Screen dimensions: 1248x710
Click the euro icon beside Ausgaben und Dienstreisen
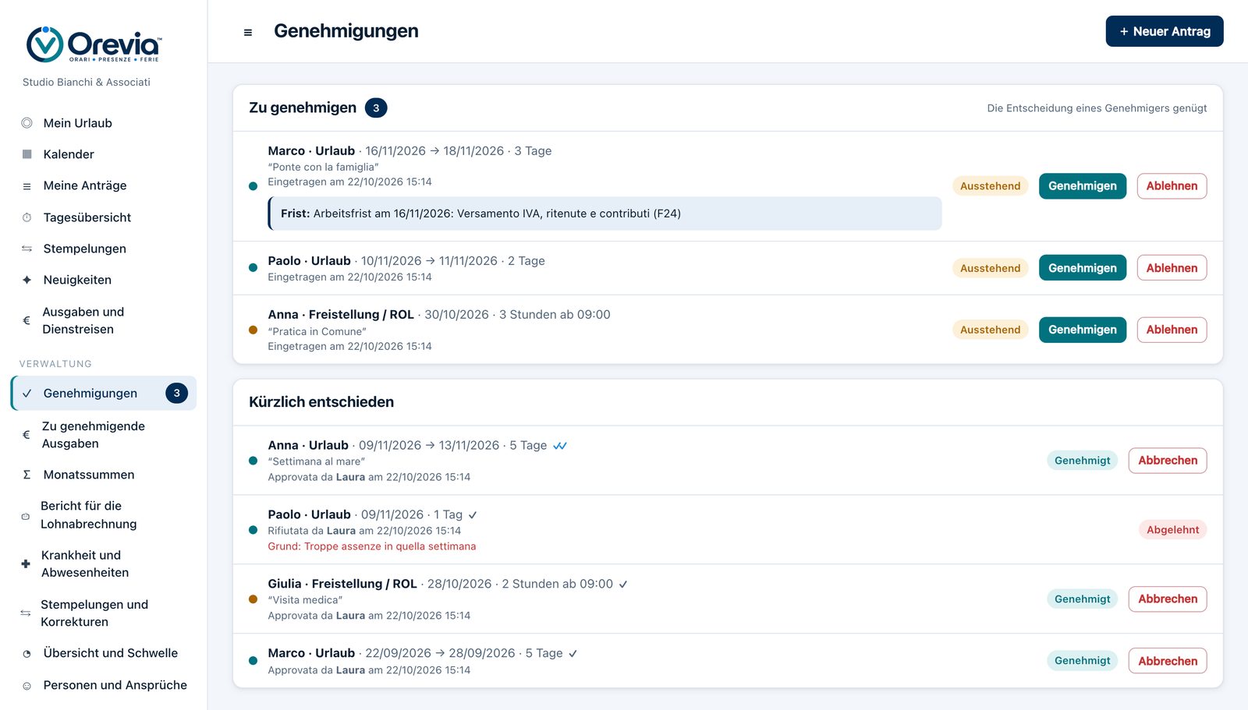point(27,320)
